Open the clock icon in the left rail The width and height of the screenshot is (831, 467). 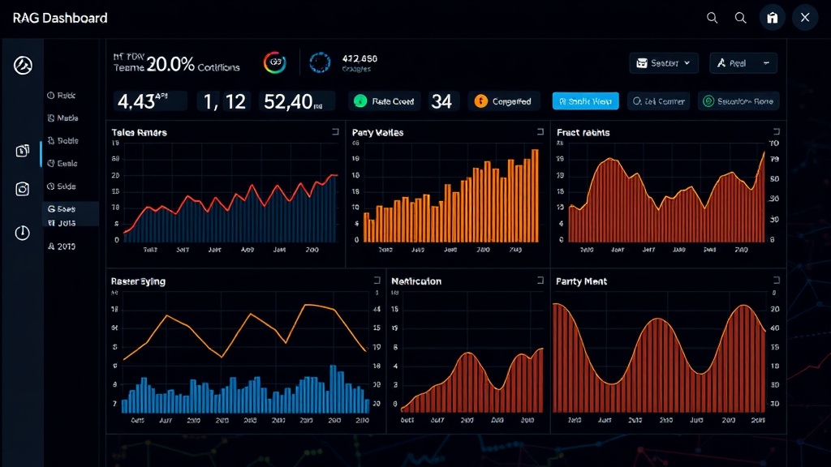coord(22,233)
